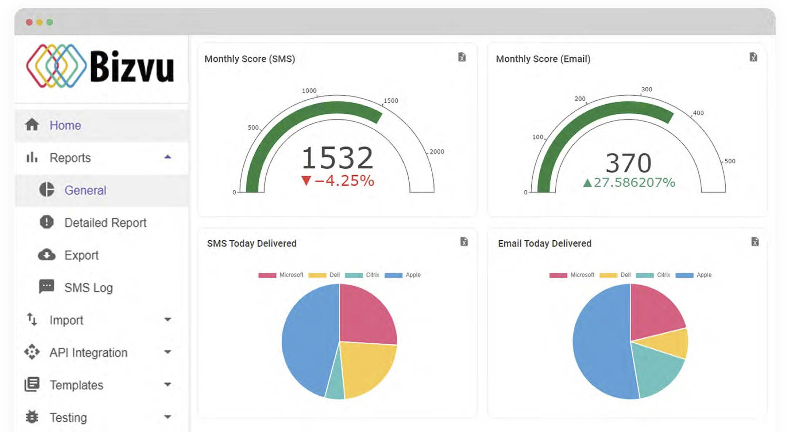Expand the API Integration dropdown arrow
787x432 pixels.
tap(168, 352)
